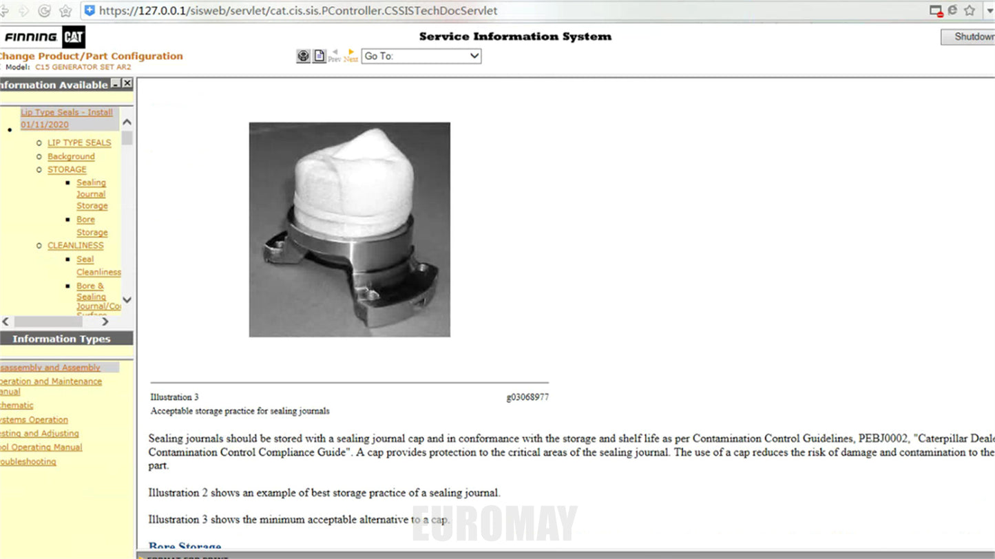The image size is (995, 559).
Task: Click the blue shield icon in address bar
Action: (x=90, y=10)
